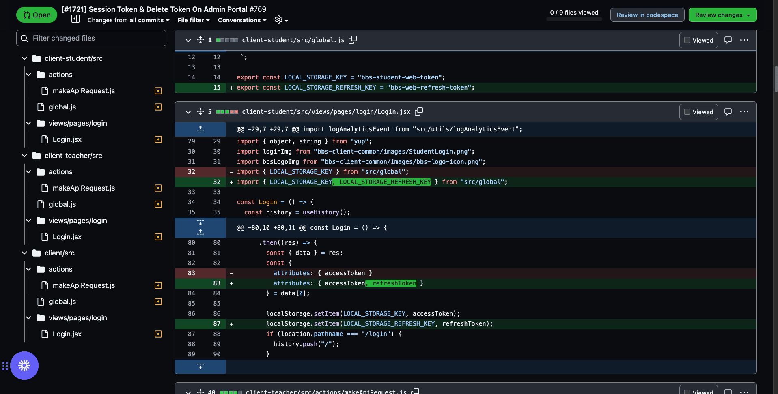The height and width of the screenshot is (394, 778).
Task: Comment on the global.js file
Action: 728,40
